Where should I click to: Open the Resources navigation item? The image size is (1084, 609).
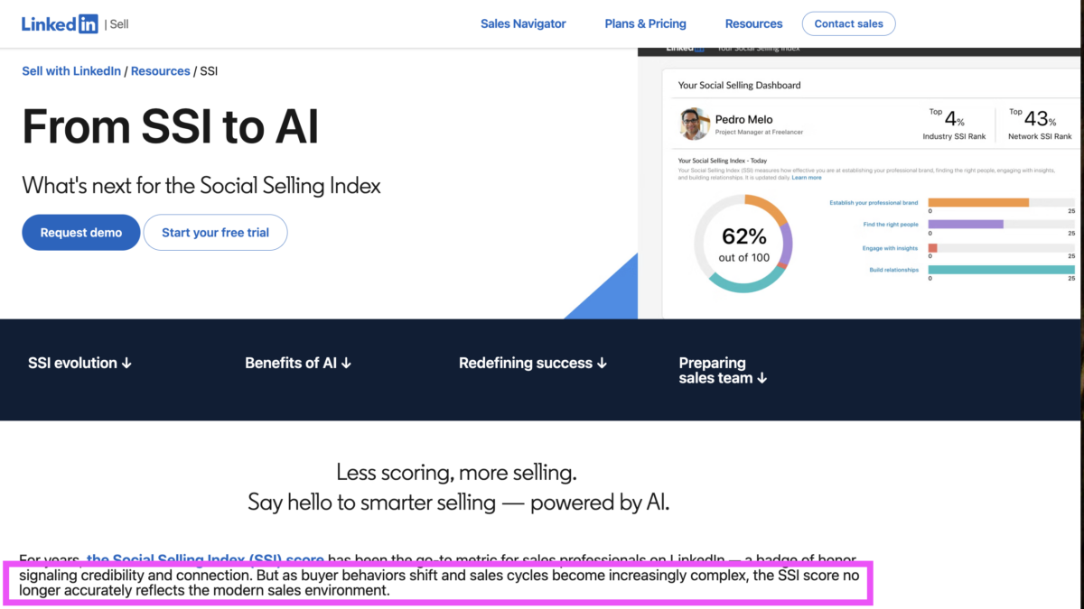(x=753, y=23)
